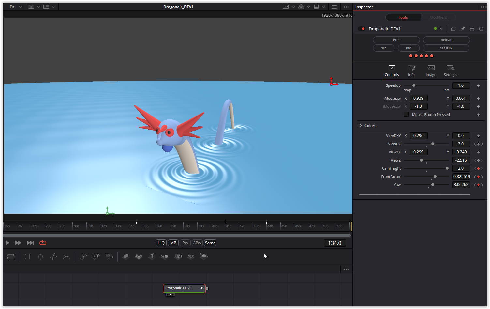
Task: Add a Text 3D node
Action: click(x=152, y=257)
